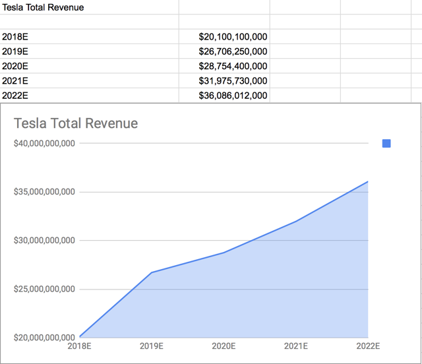The image size is (422, 364).
Task: Click the 2021E x-axis label
Action: tap(296, 346)
